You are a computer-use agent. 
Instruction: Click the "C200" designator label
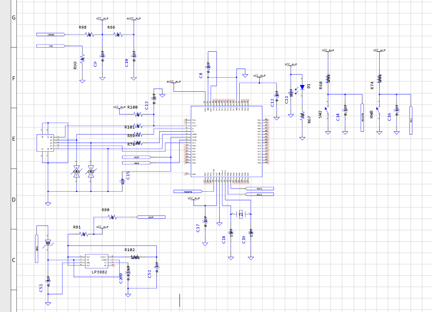[x=121, y=278]
